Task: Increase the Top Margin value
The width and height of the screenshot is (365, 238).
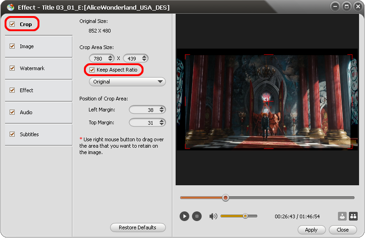Action: pyautogui.click(x=162, y=121)
